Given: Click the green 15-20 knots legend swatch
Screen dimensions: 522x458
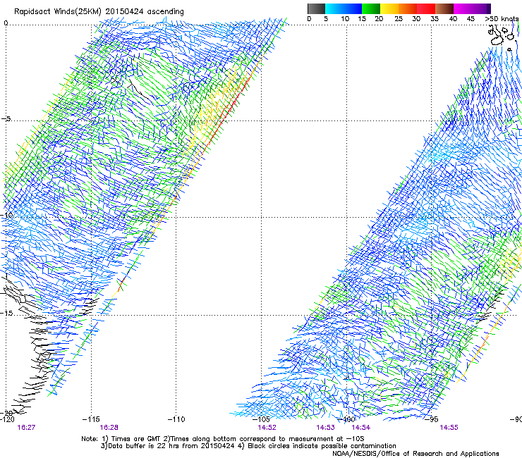Looking at the screenshot, I should (371, 8).
